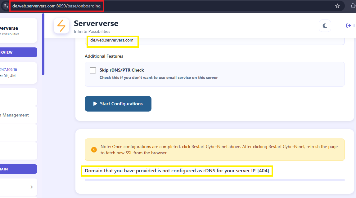
Task: Click the Restart CyberPanel note text
Action: [219, 150]
